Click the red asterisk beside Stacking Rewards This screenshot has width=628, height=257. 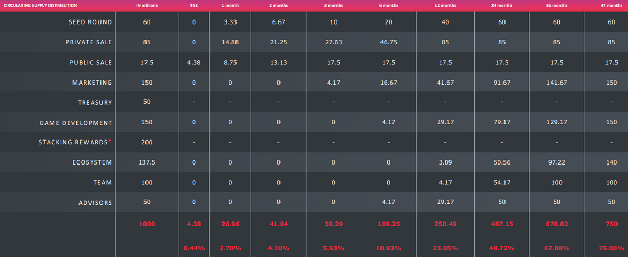[x=110, y=141]
